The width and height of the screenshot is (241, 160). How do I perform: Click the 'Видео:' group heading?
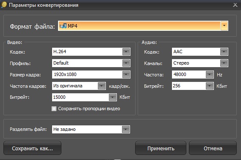[x=15, y=42]
